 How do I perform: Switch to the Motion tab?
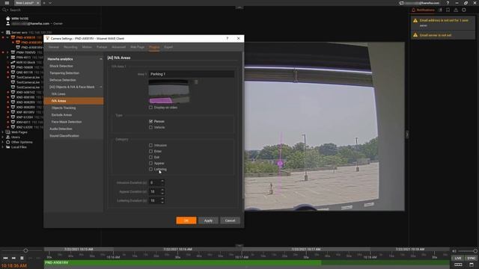(87, 47)
